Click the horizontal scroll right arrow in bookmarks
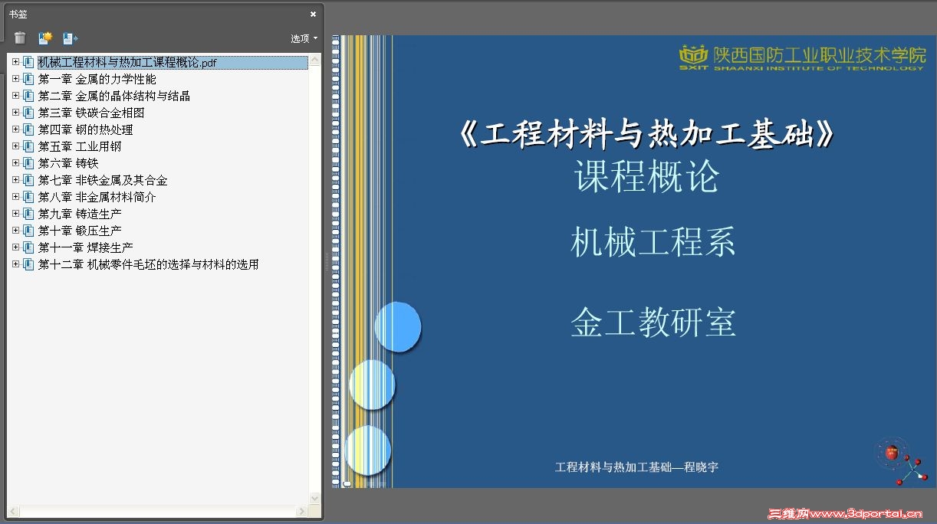Viewport: 937px width, 524px height. (303, 511)
